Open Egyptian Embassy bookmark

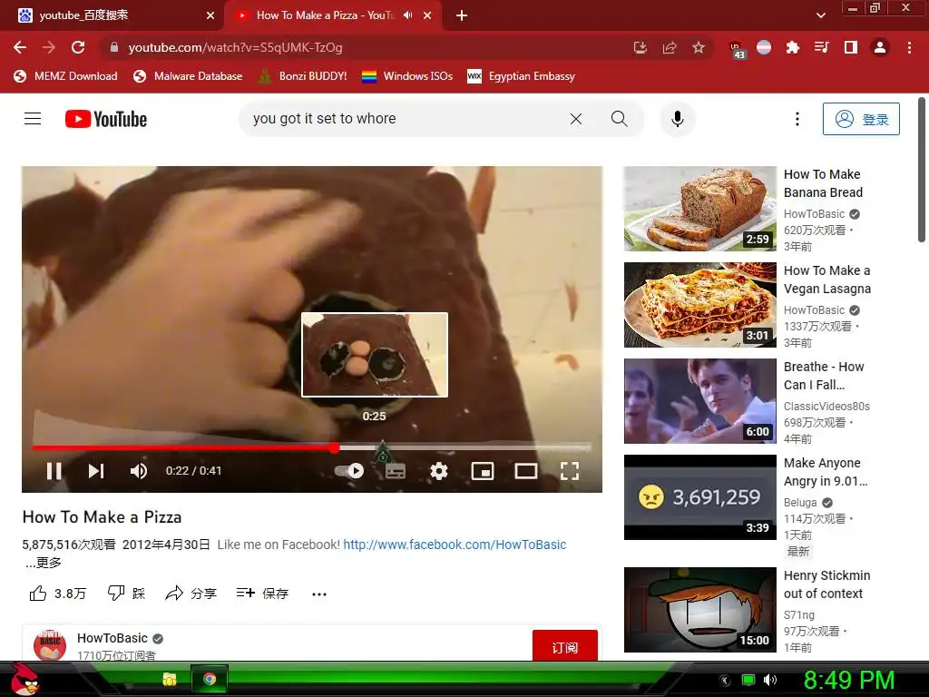point(522,76)
